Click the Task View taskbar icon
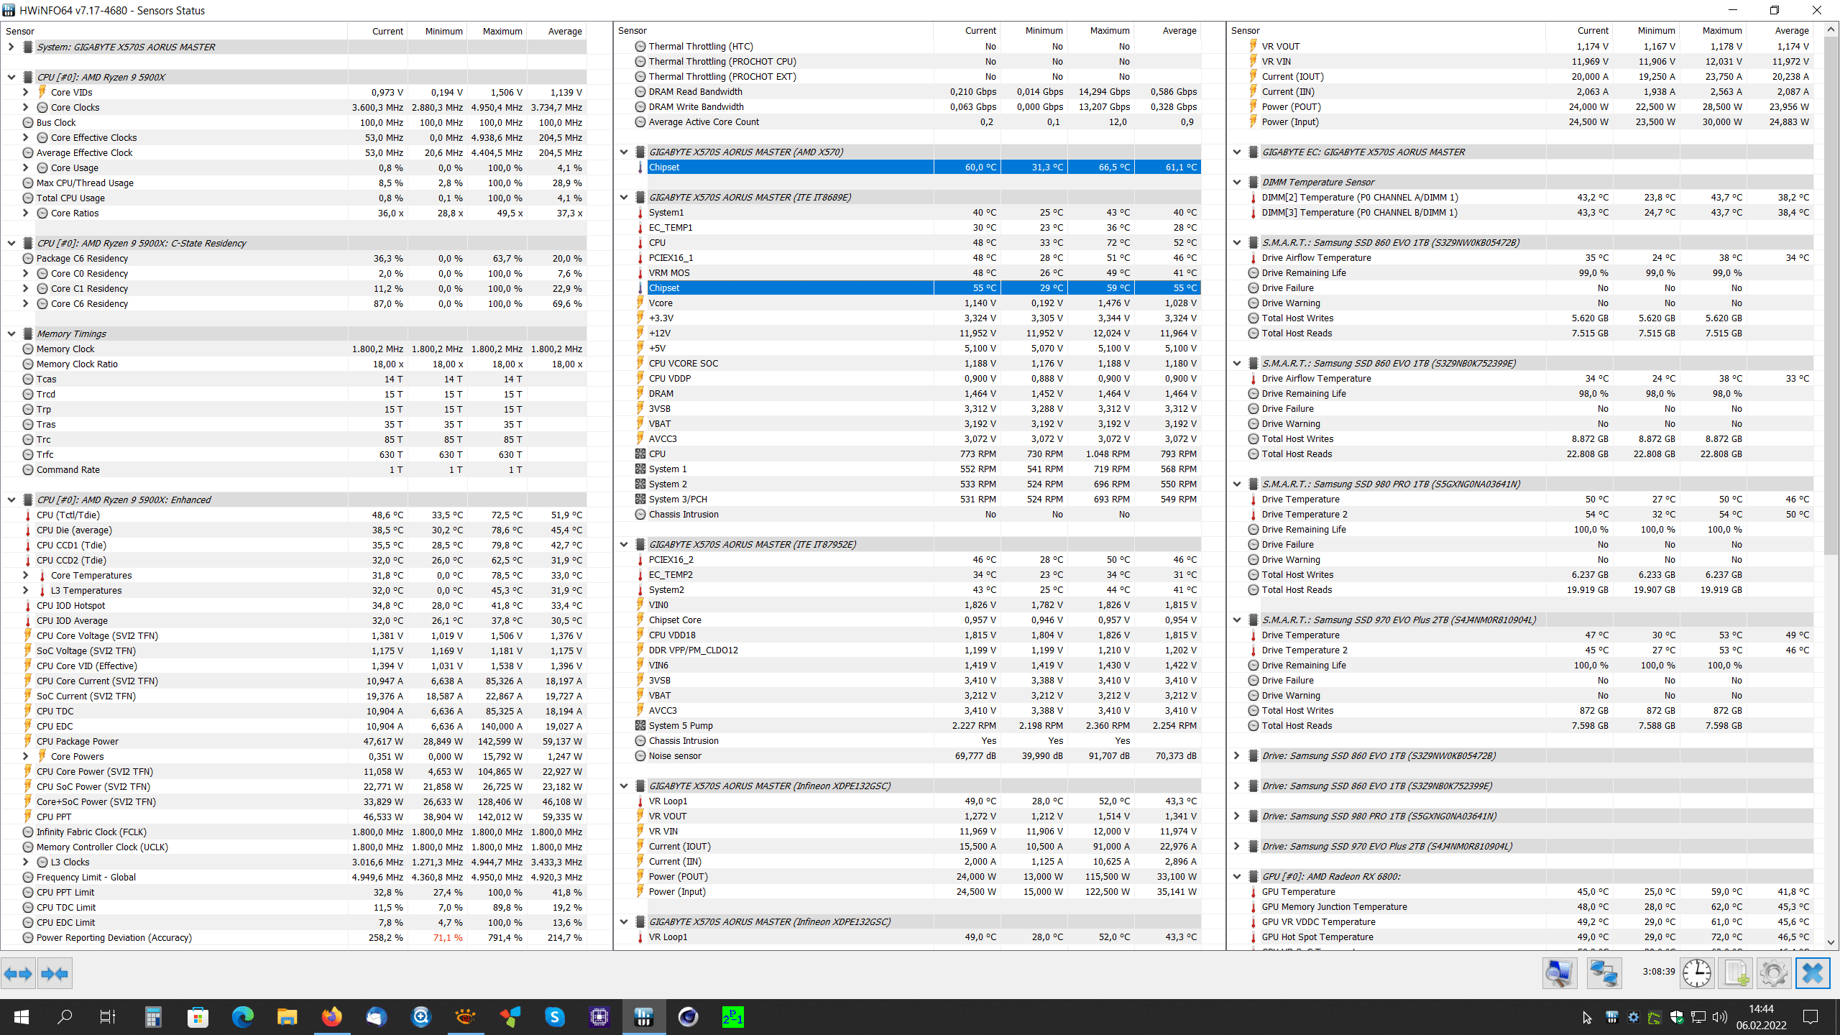Screen dimensions: 1840x1035 (108, 1017)
